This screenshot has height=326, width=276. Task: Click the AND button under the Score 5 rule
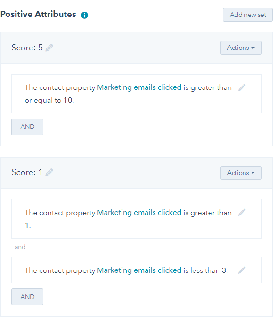pyautogui.click(x=27, y=127)
